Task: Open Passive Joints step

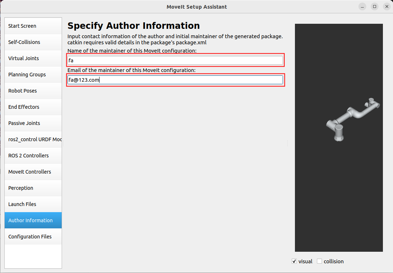Action: 33,123
